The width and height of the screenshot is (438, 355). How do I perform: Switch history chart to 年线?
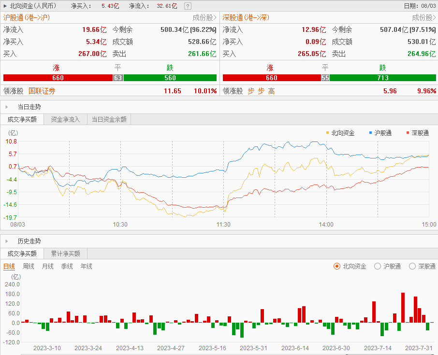pyautogui.click(x=86, y=266)
